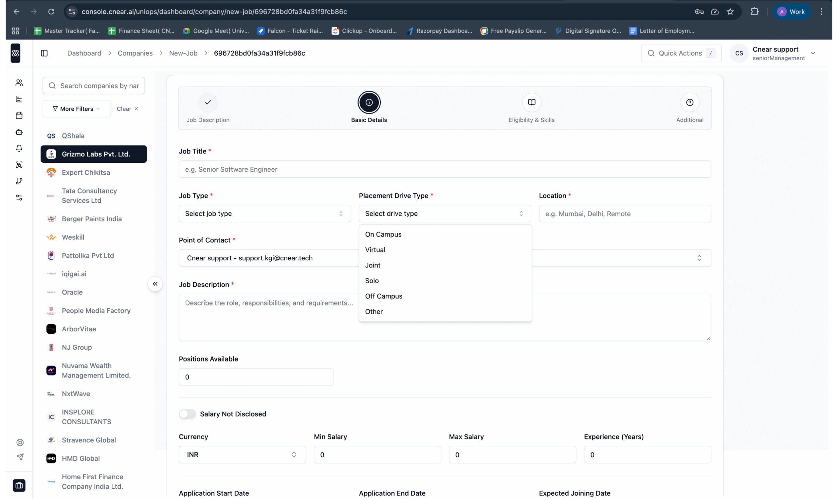Open the Select job type dropdown
The height and width of the screenshot is (499, 838).
tap(264, 213)
